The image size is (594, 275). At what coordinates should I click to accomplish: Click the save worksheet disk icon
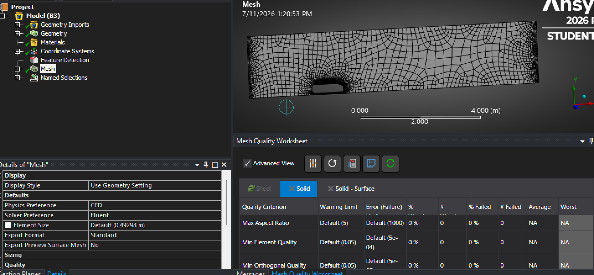pos(371,163)
